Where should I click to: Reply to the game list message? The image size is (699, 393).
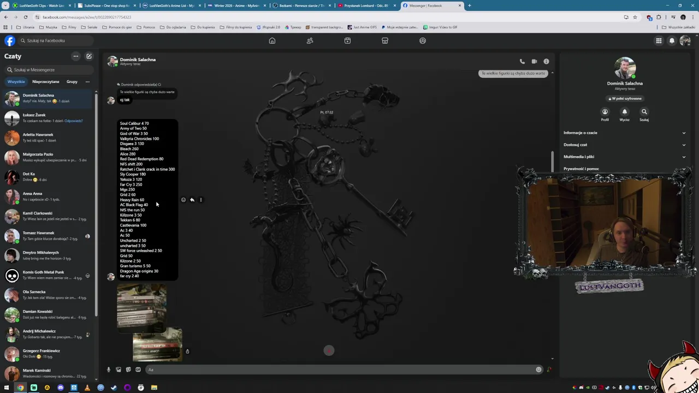(192, 200)
